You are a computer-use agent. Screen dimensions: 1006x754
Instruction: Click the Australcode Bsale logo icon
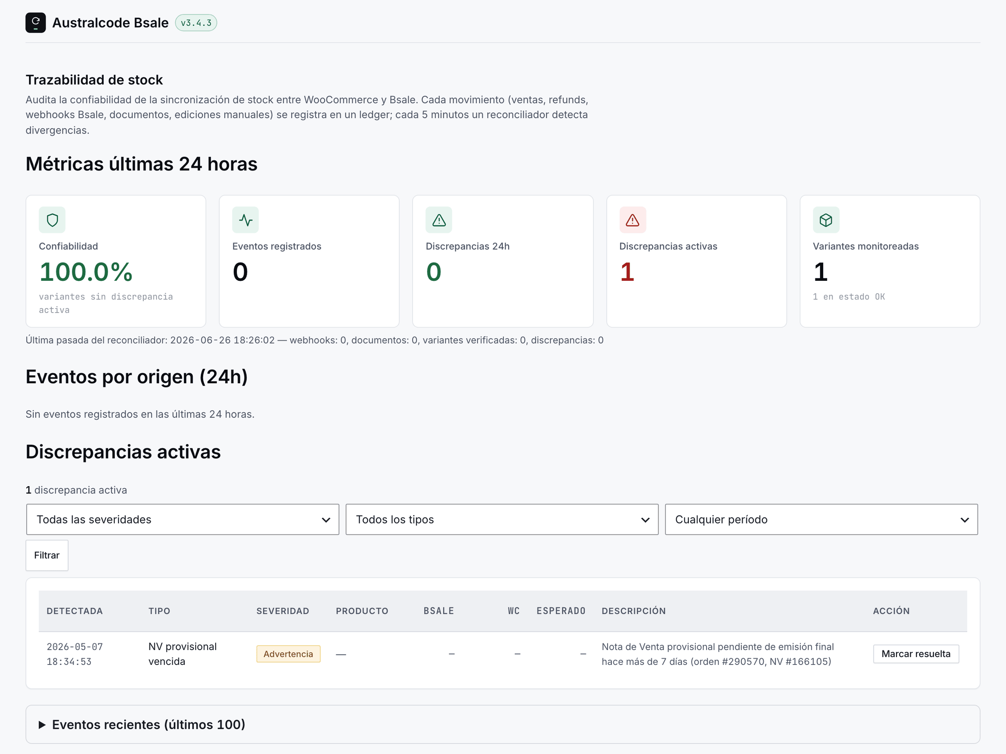35,23
